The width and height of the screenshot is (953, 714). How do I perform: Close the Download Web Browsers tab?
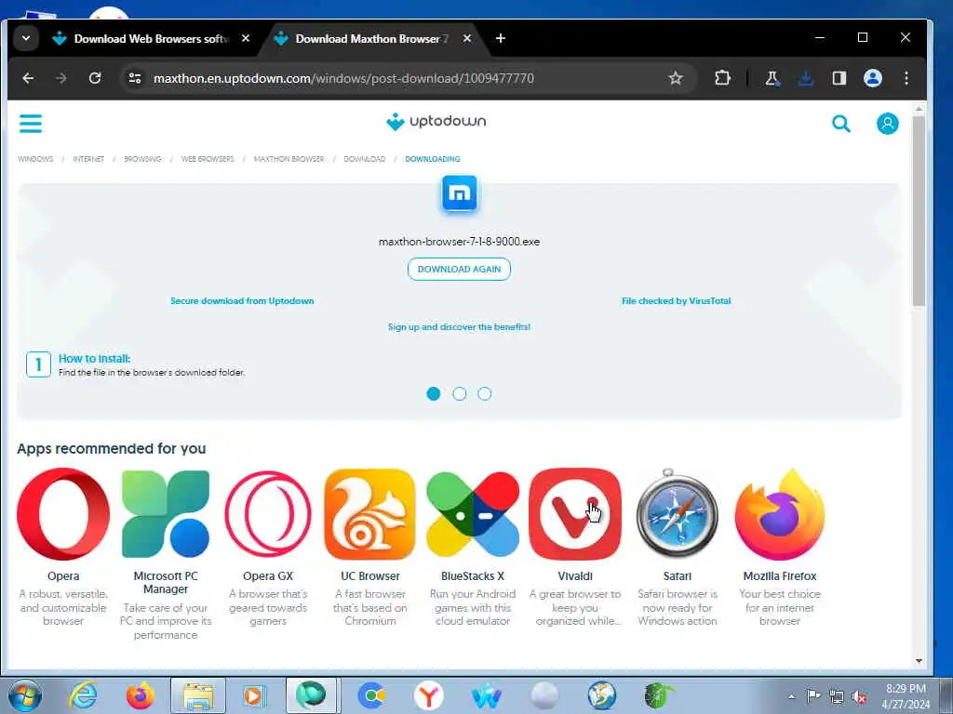click(x=246, y=38)
